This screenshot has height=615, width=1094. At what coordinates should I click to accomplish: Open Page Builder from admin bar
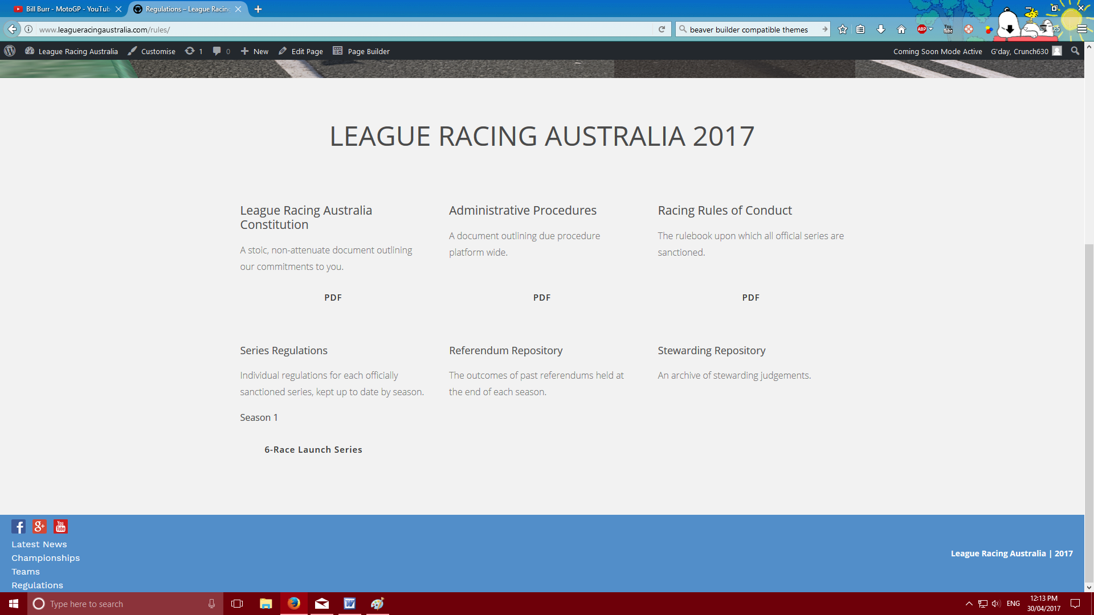click(x=361, y=51)
